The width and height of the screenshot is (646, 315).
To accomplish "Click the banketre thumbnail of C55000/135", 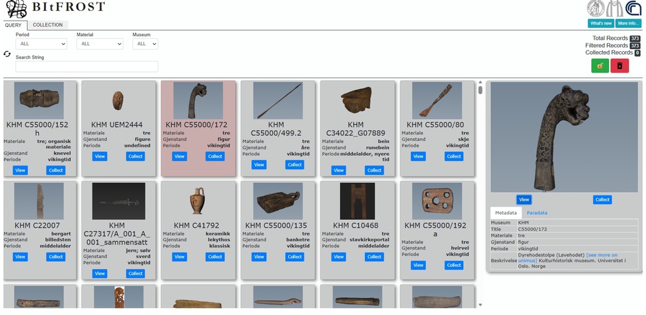I will [x=278, y=201].
